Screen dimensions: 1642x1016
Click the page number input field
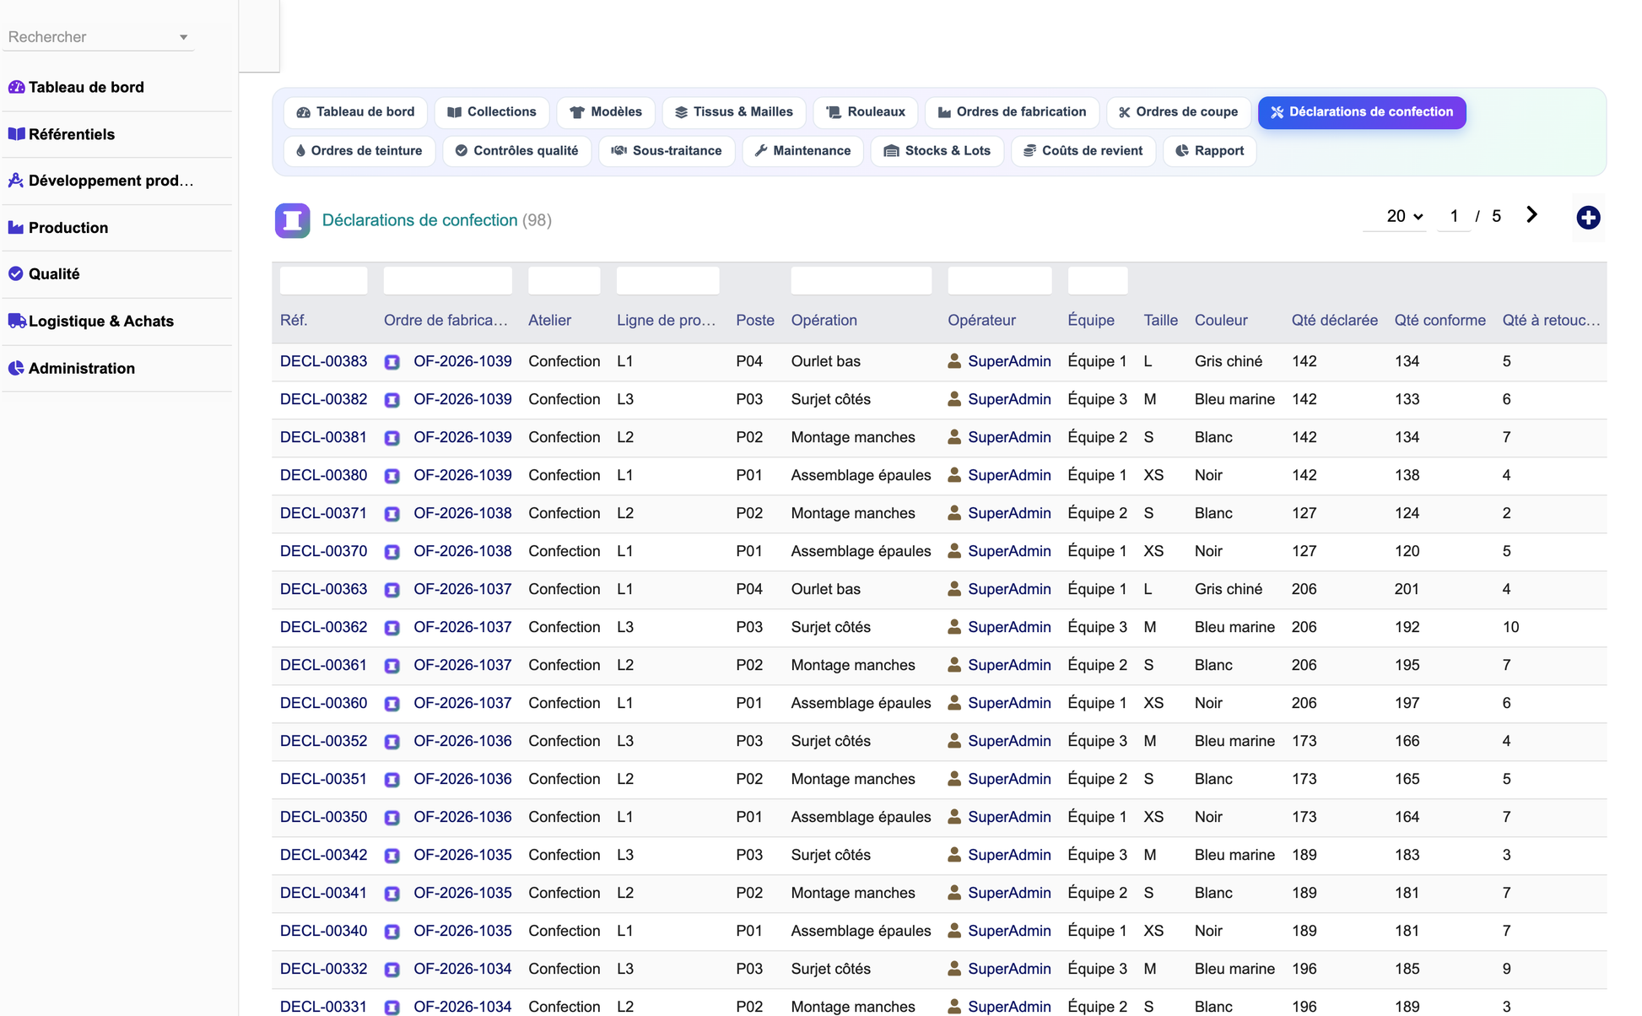[1453, 216]
